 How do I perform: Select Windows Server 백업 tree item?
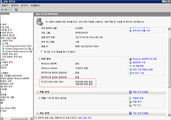coord(8,108)
